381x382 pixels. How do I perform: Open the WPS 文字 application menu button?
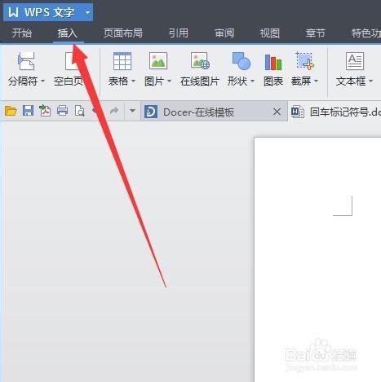pos(48,12)
